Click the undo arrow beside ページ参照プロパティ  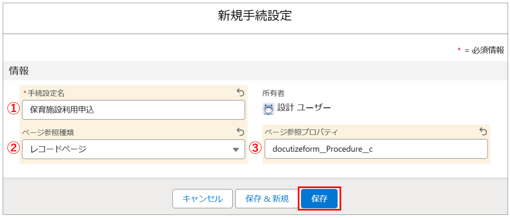[x=483, y=132]
